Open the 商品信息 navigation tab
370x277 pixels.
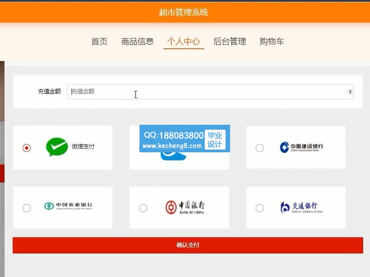tap(137, 42)
